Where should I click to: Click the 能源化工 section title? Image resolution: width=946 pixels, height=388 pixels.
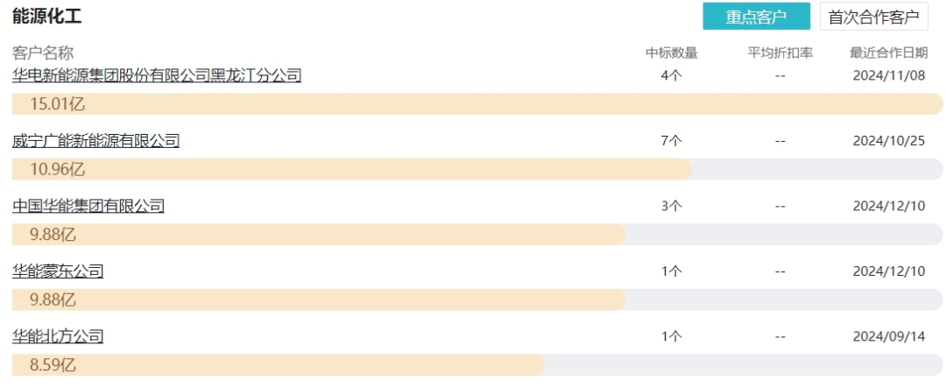click(46, 15)
